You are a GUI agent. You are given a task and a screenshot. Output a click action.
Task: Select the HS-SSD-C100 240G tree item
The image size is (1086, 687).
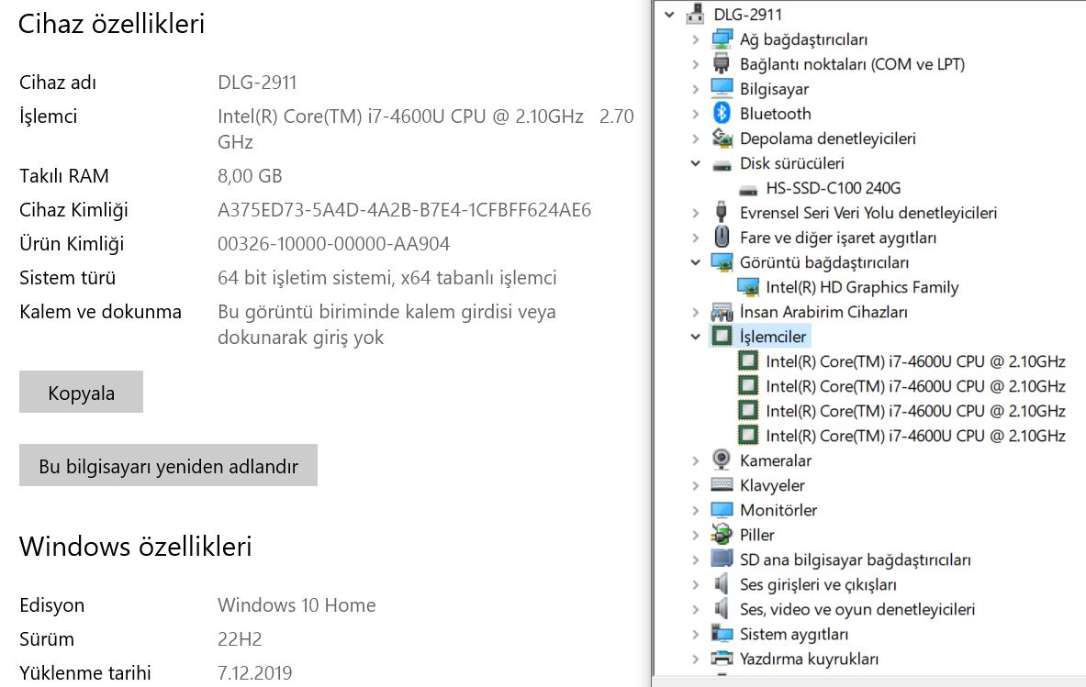point(834,188)
